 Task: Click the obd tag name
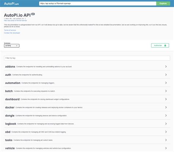coord(8,132)
